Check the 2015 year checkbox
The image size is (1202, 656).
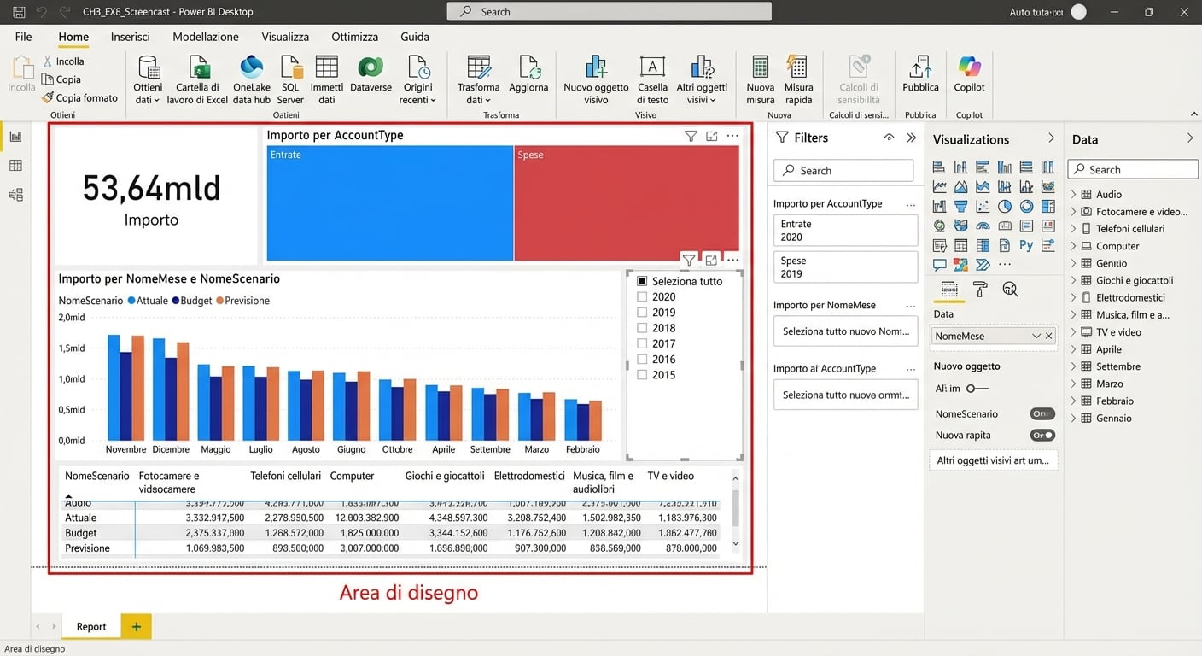[x=642, y=374]
